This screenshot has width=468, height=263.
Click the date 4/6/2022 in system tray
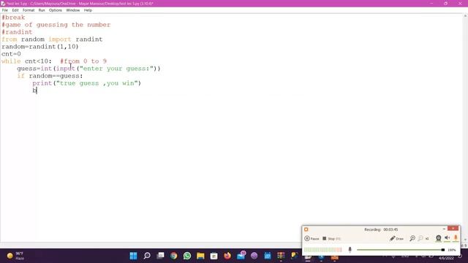click(446, 258)
